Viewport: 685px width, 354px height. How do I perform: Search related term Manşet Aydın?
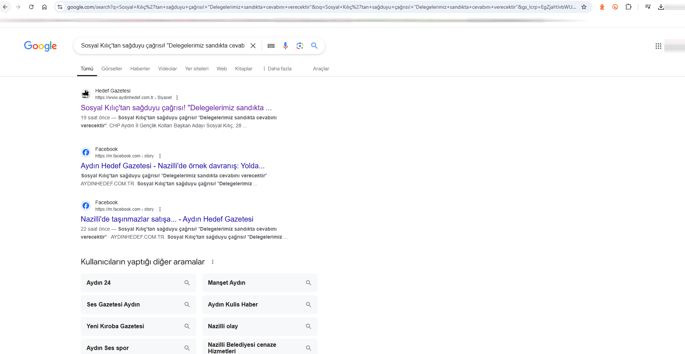pyautogui.click(x=260, y=283)
